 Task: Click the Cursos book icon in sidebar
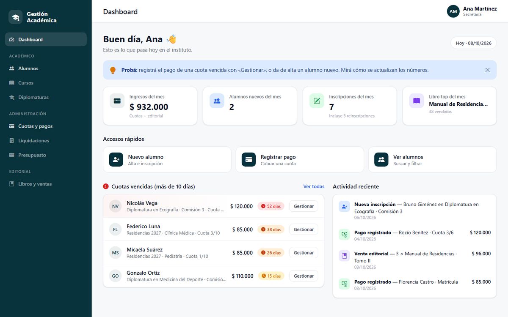12,83
